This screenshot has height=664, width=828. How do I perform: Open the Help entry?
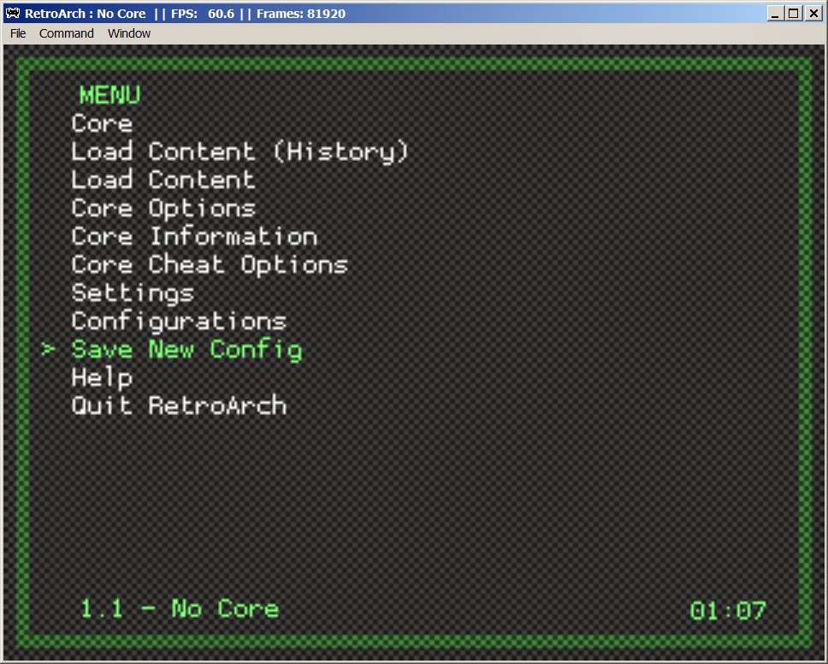(x=102, y=378)
